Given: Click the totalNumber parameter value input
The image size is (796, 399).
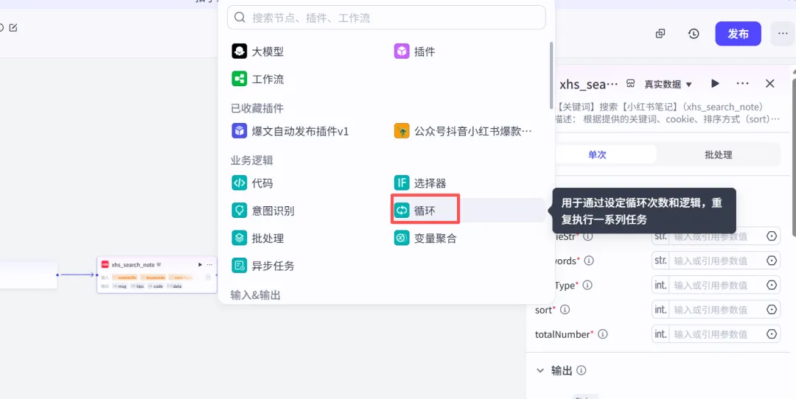Looking at the screenshot, I should (x=716, y=334).
